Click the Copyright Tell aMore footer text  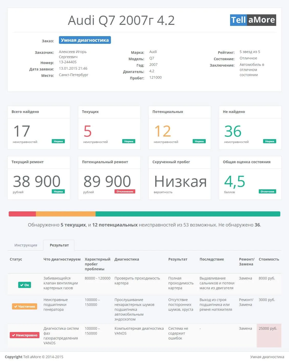34,357
